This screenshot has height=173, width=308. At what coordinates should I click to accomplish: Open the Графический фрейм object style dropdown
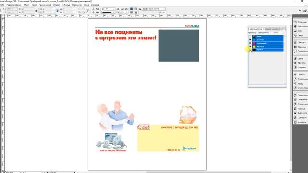click(154, 9)
